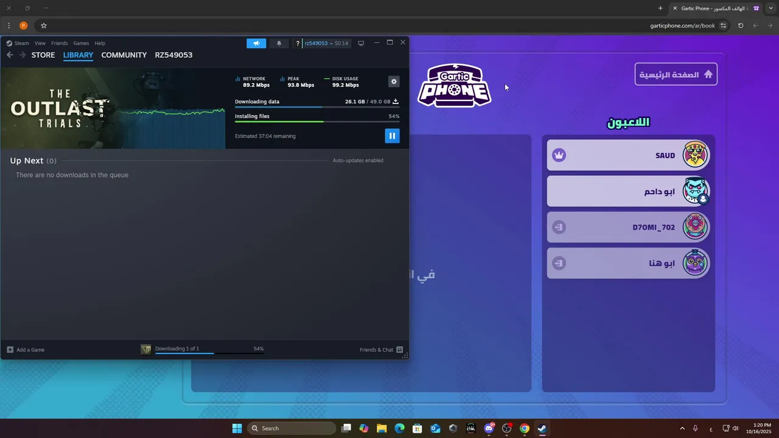Open the Chrome profile avatar

coord(24,26)
